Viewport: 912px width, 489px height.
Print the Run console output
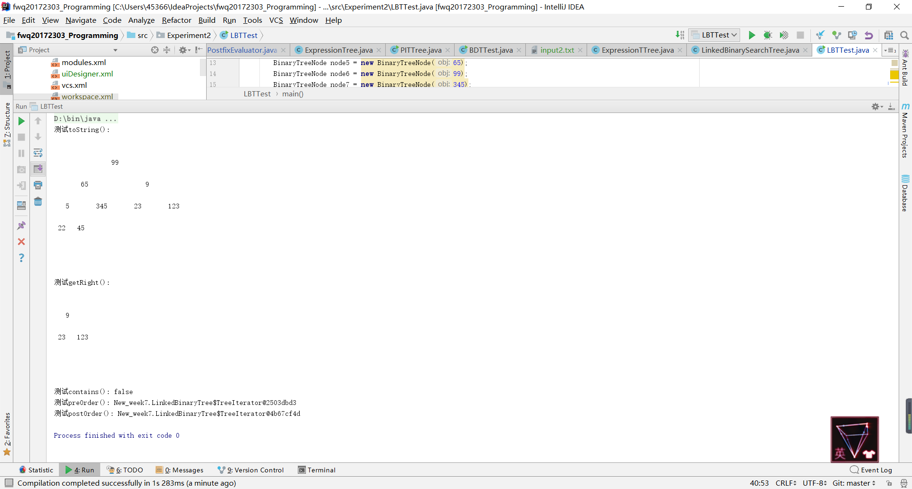[x=38, y=185]
